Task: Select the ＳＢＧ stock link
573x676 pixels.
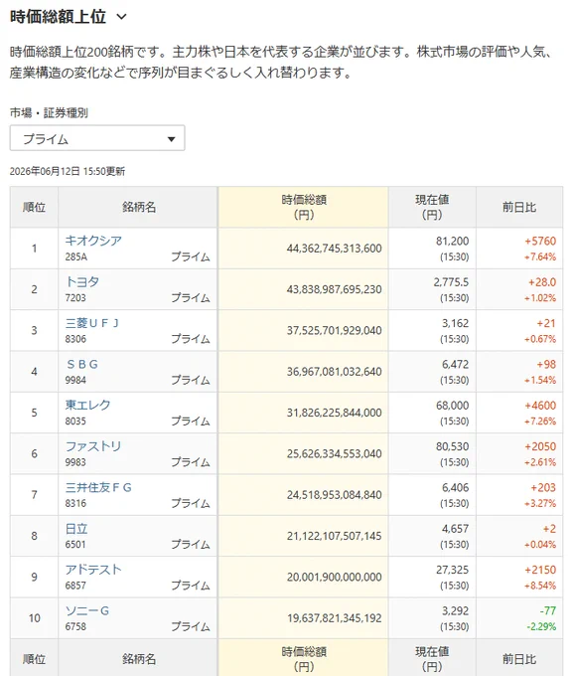Action: click(81, 364)
